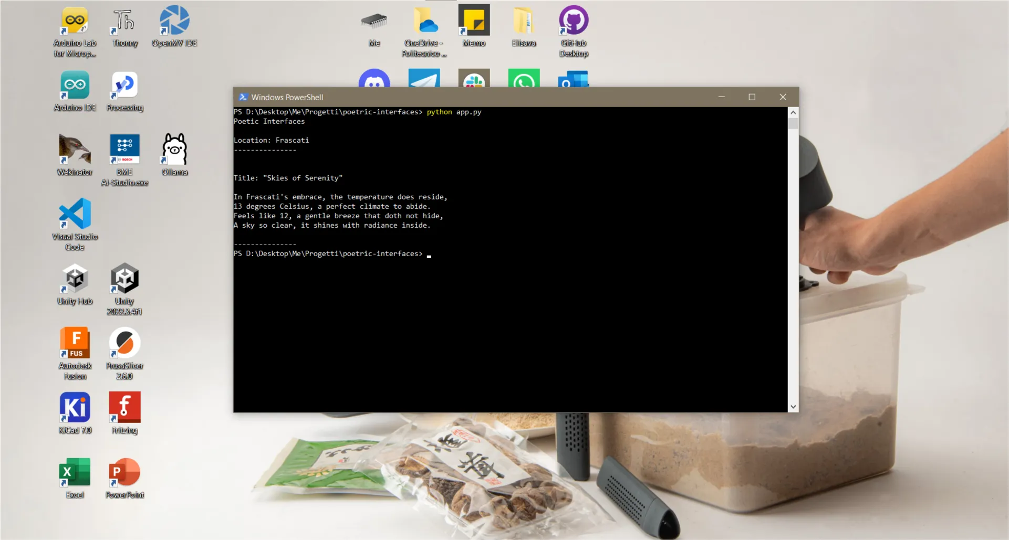Select the Processing desktop icon

pos(124,87)
